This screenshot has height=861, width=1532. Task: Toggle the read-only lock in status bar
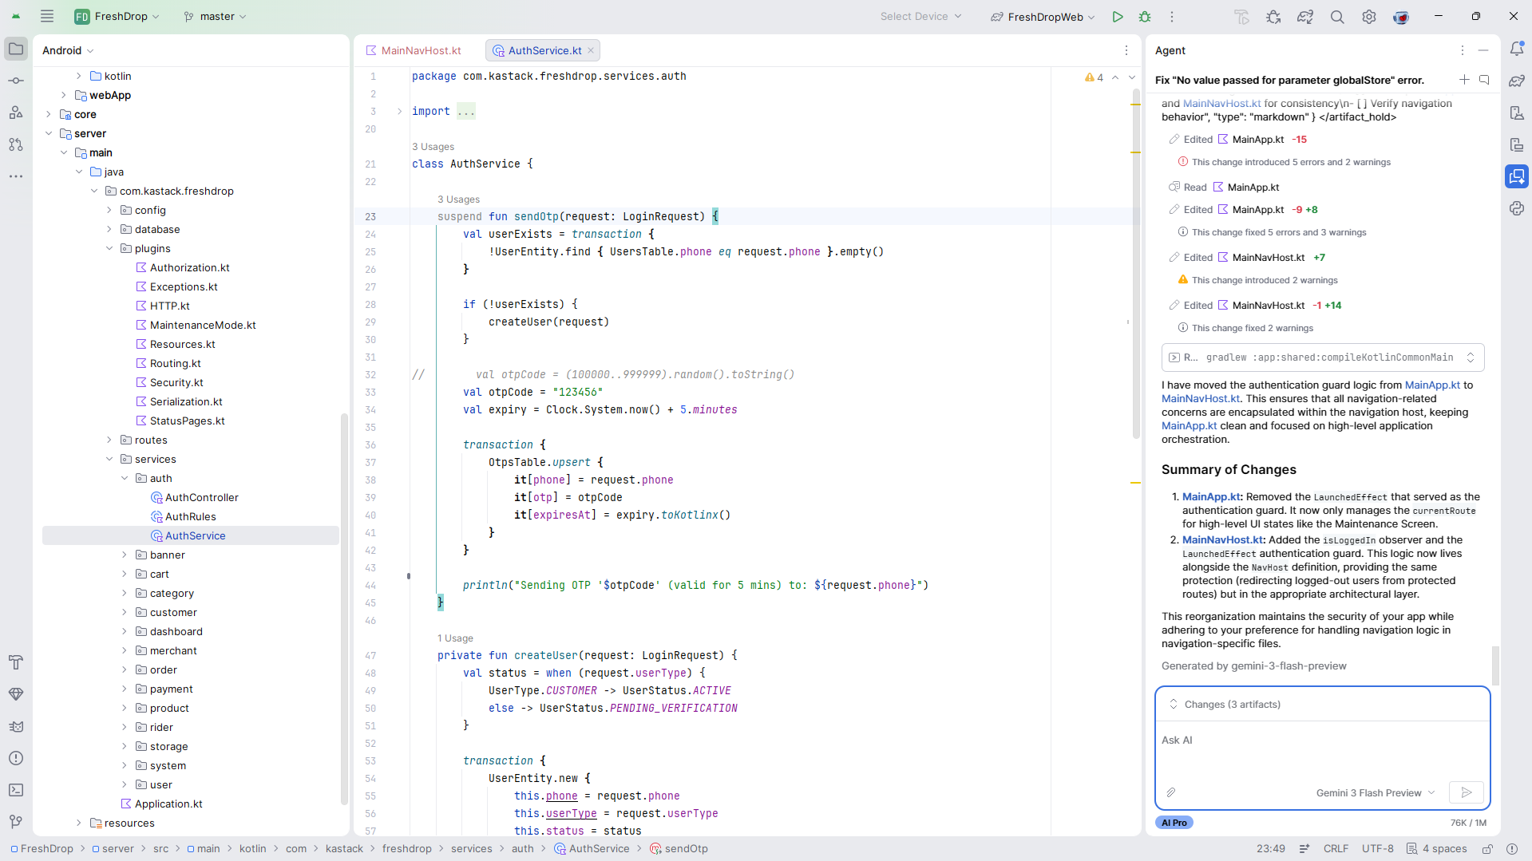click(1488, 848)
